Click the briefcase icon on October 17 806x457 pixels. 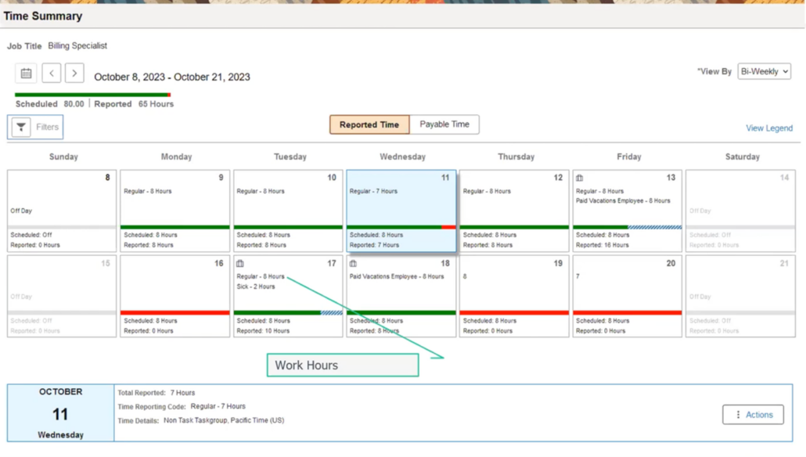[239, 264]
